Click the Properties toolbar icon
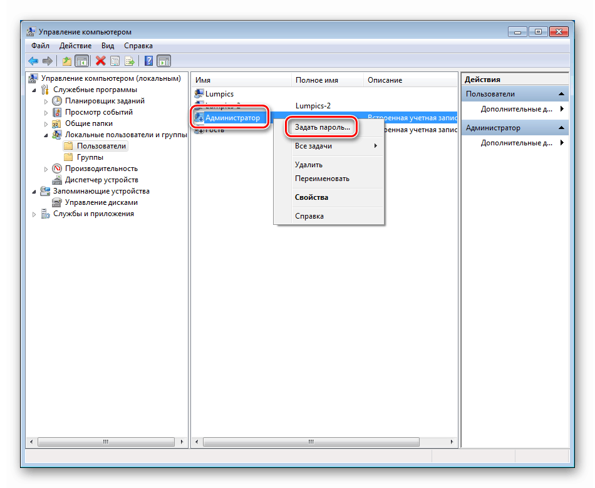The width and height of the screenshot is (595, 488). pyautogui.click(x=115, y=61)
